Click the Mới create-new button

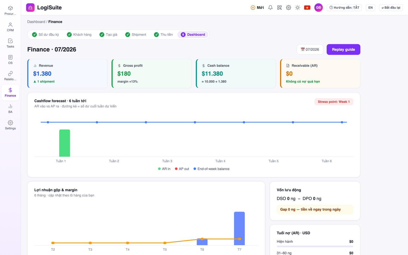pos(257,8)
